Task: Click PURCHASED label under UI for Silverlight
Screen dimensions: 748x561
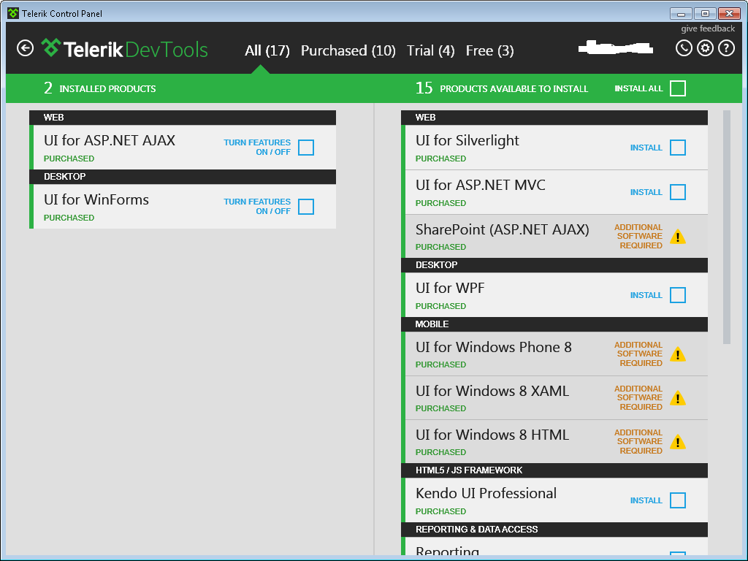Action: [440, 159]
